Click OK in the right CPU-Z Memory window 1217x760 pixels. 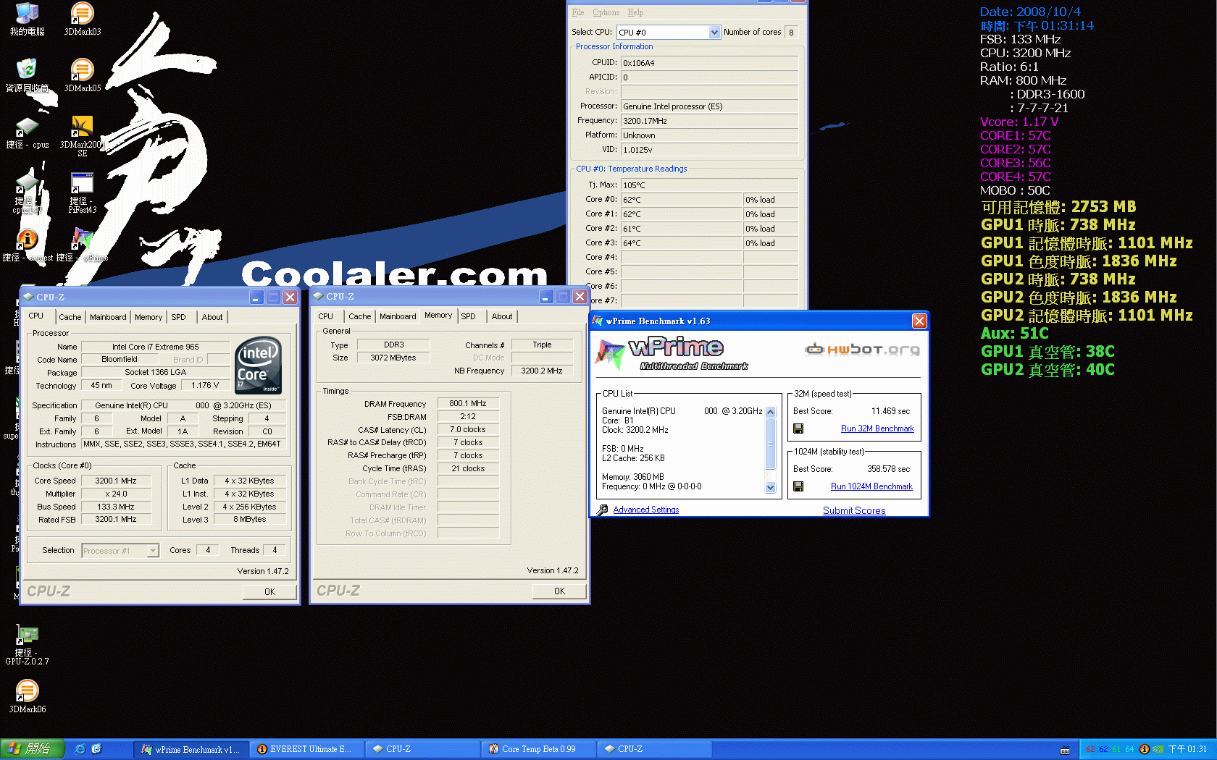point(559,591)
